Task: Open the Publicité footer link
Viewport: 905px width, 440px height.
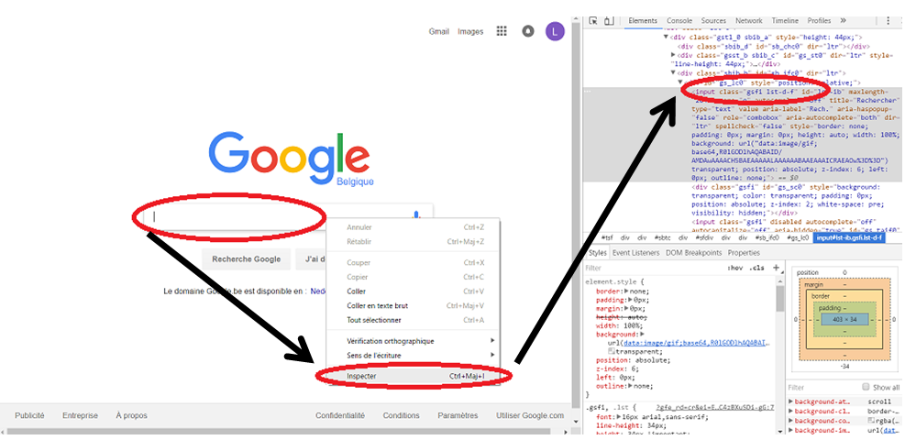Action: pyautogui.click(x=29, y=415)
